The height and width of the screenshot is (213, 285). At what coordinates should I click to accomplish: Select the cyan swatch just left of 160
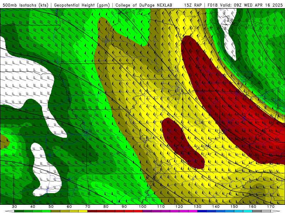pyautogui.click(x=248, y=211)
